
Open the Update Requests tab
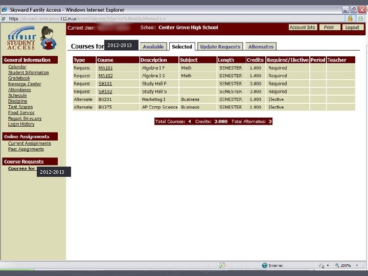[x=220, y=47]
